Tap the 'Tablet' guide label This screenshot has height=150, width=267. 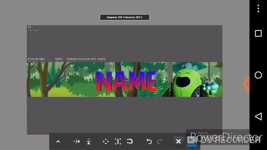pos(58,59)
